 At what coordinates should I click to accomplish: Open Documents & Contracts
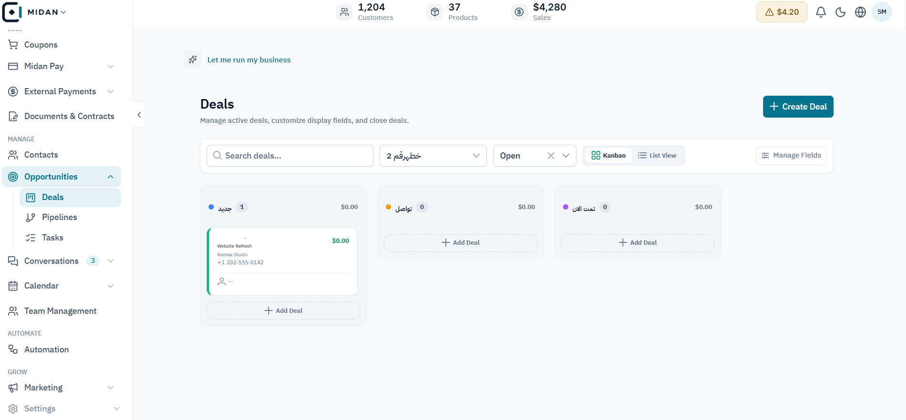pos(61,116)
